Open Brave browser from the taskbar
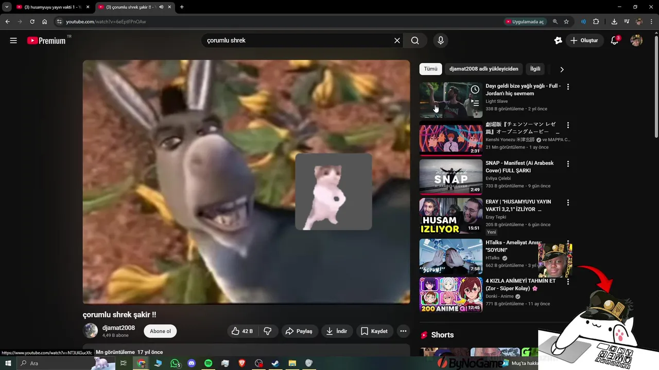 click(242, 363)
